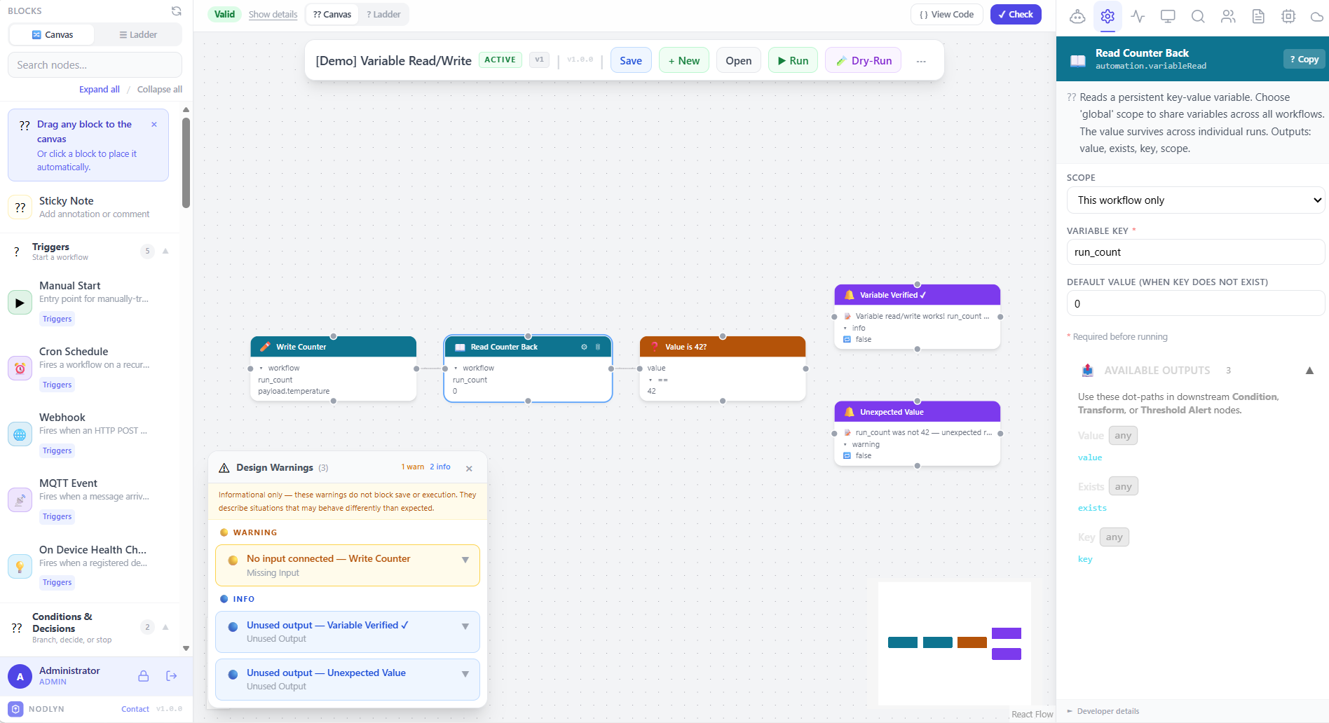Click the Save button

(631, 61)
